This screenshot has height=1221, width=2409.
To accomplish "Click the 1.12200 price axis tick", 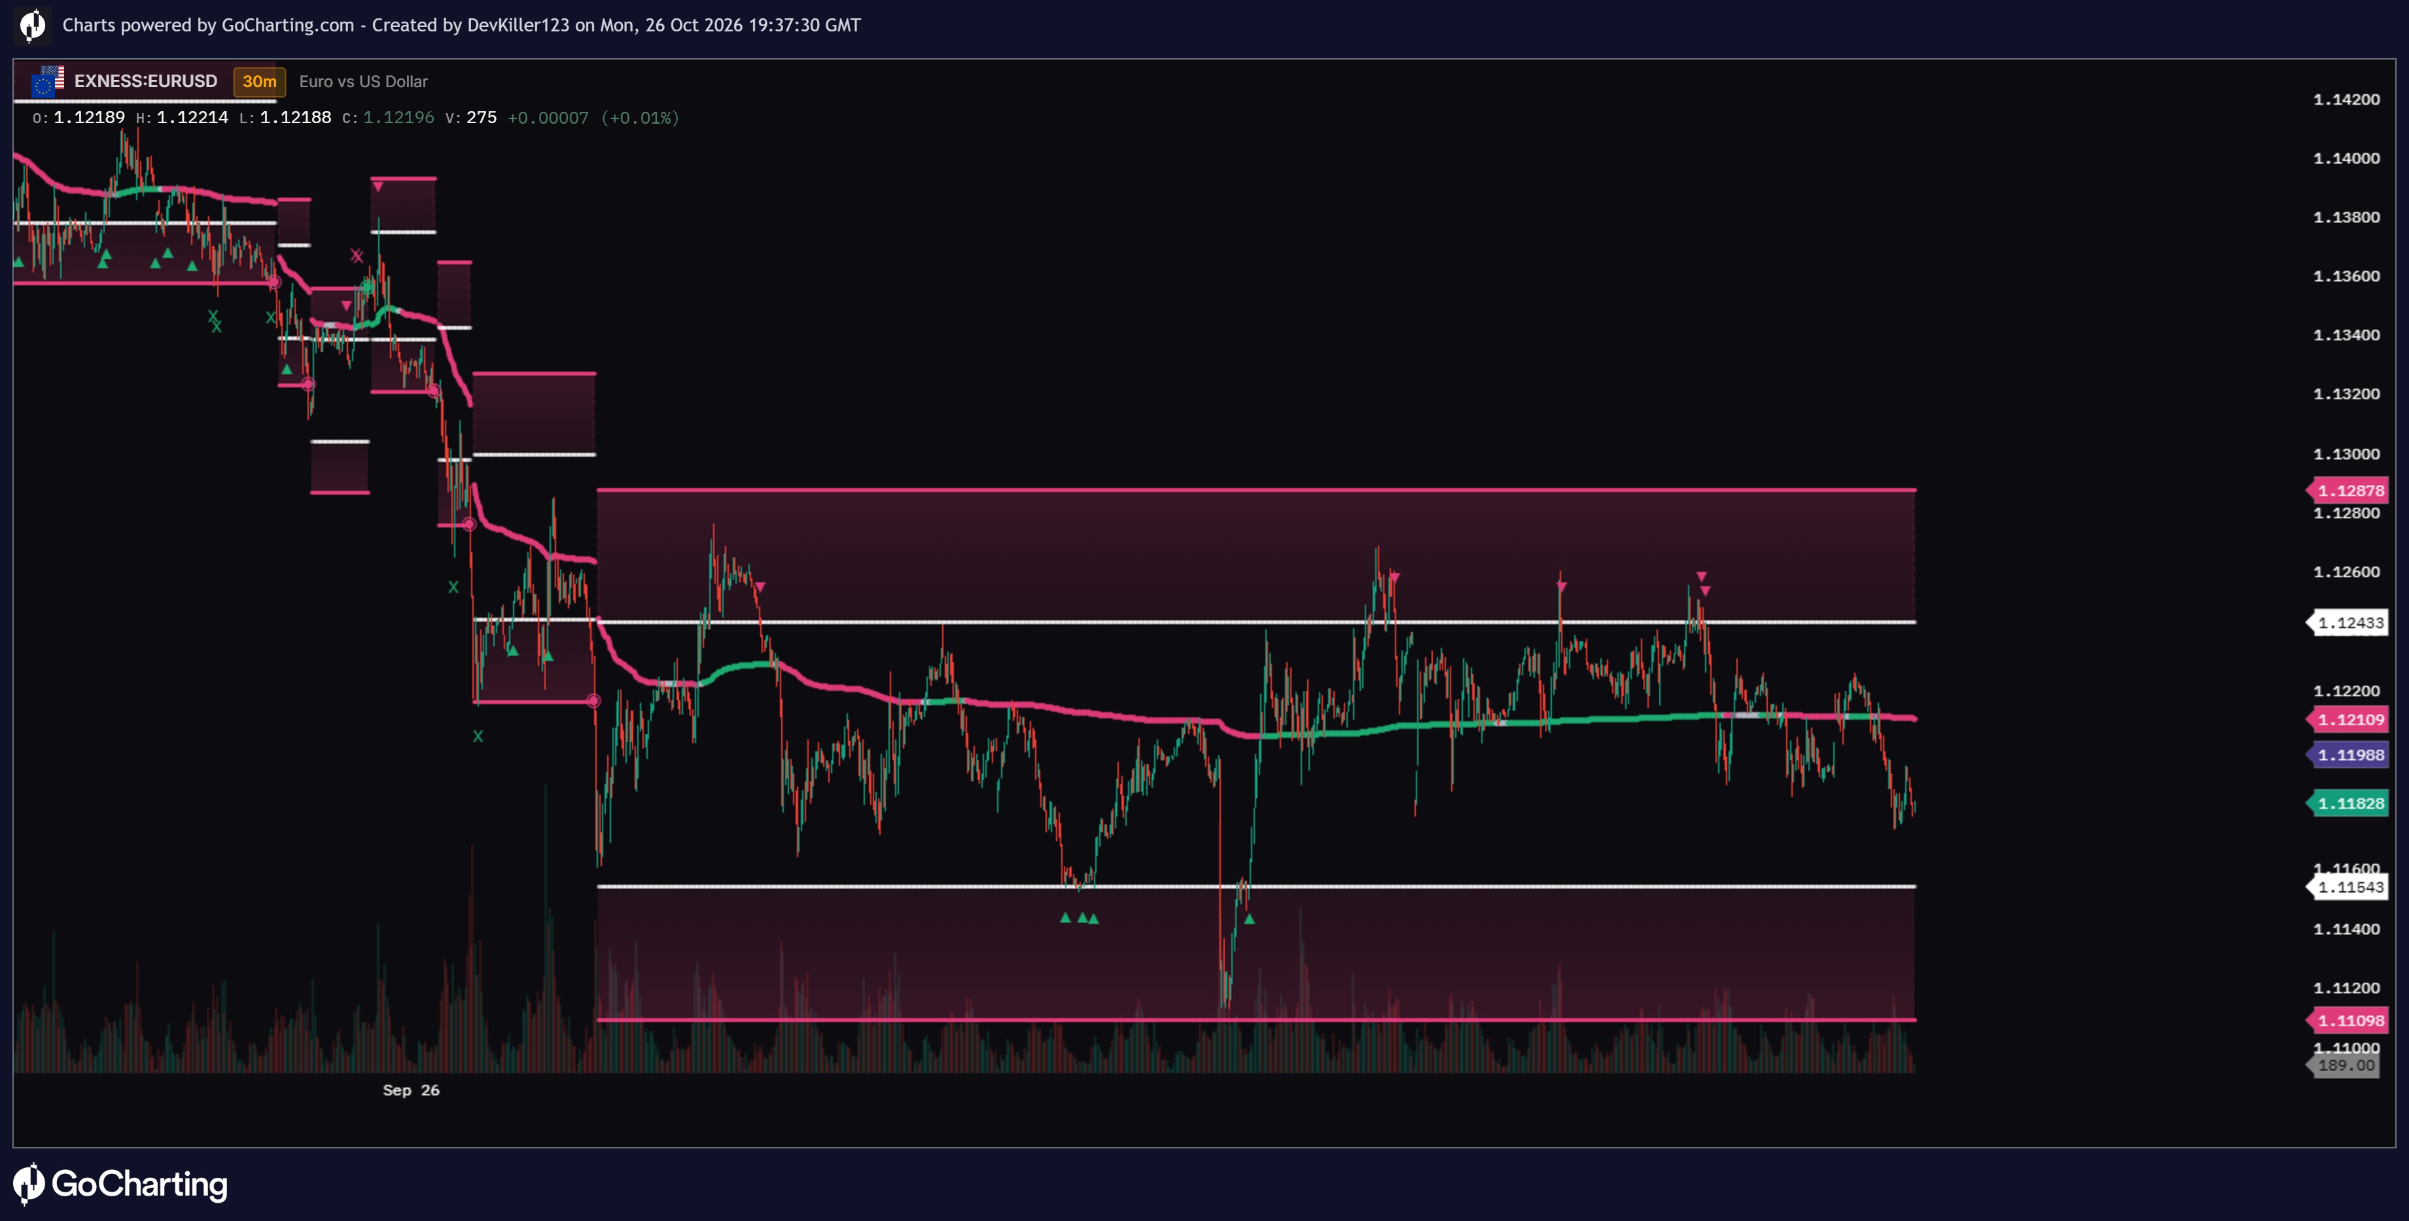I will [x=2346, y=690].
